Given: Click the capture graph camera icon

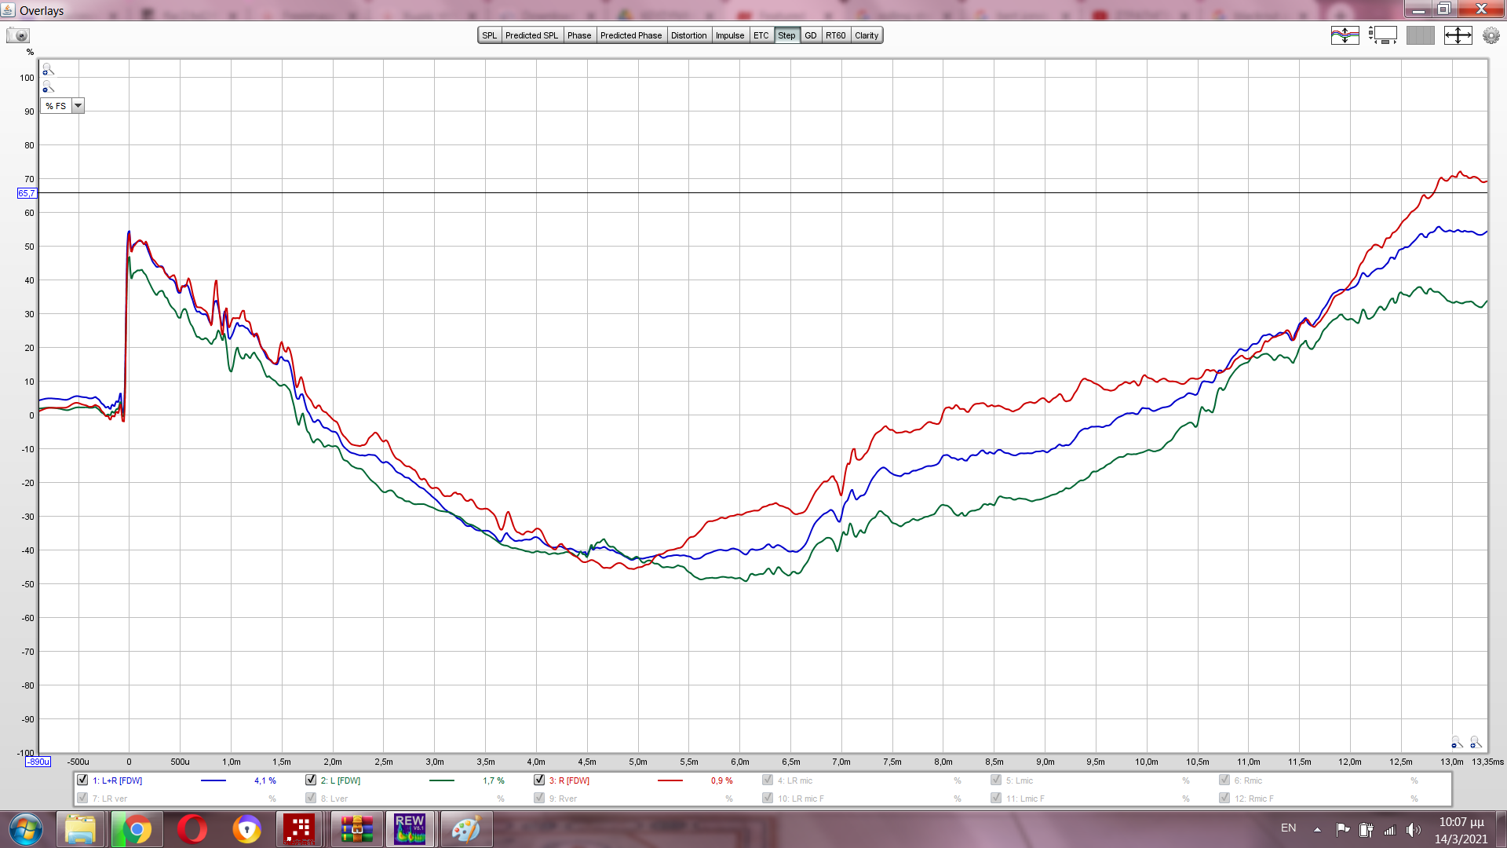Looking at the screenshot, I should pyautogui.click(x=17, y=35).
